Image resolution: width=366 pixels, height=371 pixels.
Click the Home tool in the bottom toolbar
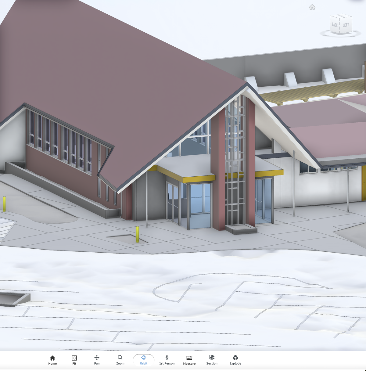tap(52, 360)
